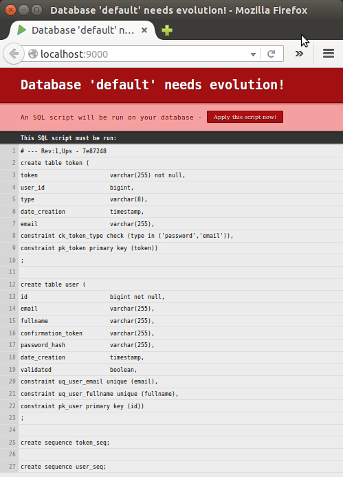Click the 'create sequence token_seq' line
Image resolution: width=343 pixels, height=477 pixels.
coord(65,443)
